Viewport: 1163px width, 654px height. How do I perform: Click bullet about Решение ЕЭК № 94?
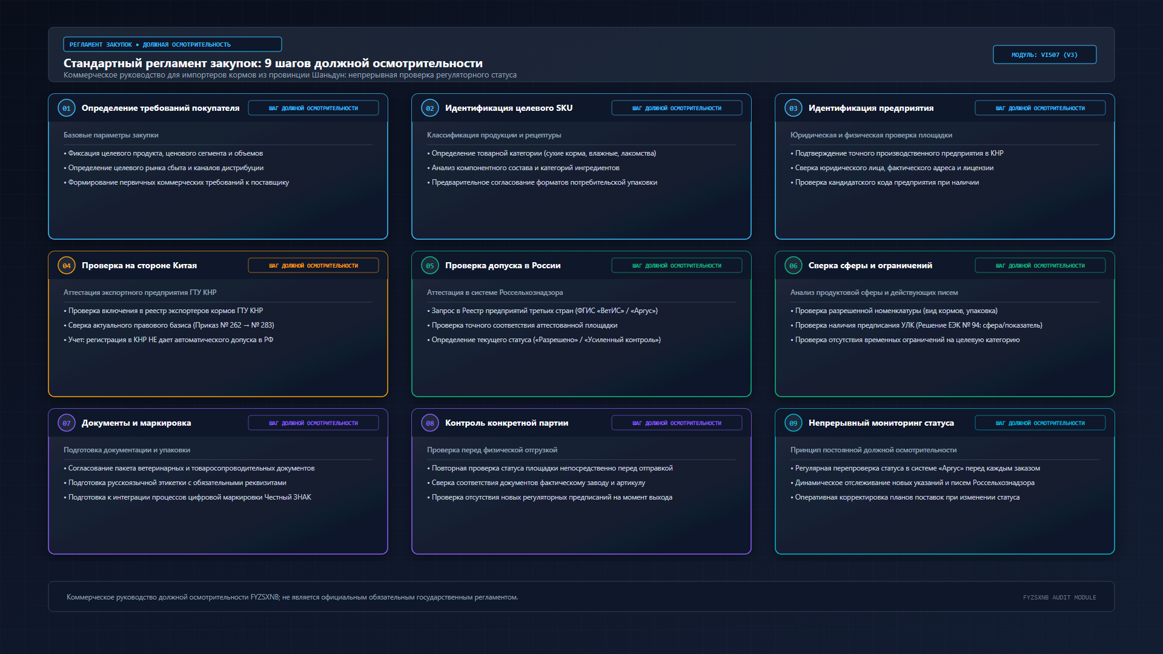pyautogui.click(x=916, y=325)
